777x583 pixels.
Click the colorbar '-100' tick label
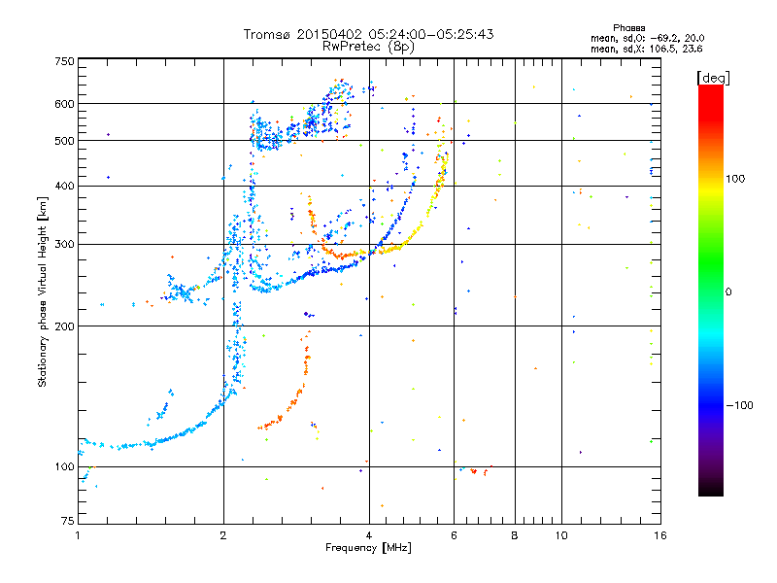tap(739, 405)
